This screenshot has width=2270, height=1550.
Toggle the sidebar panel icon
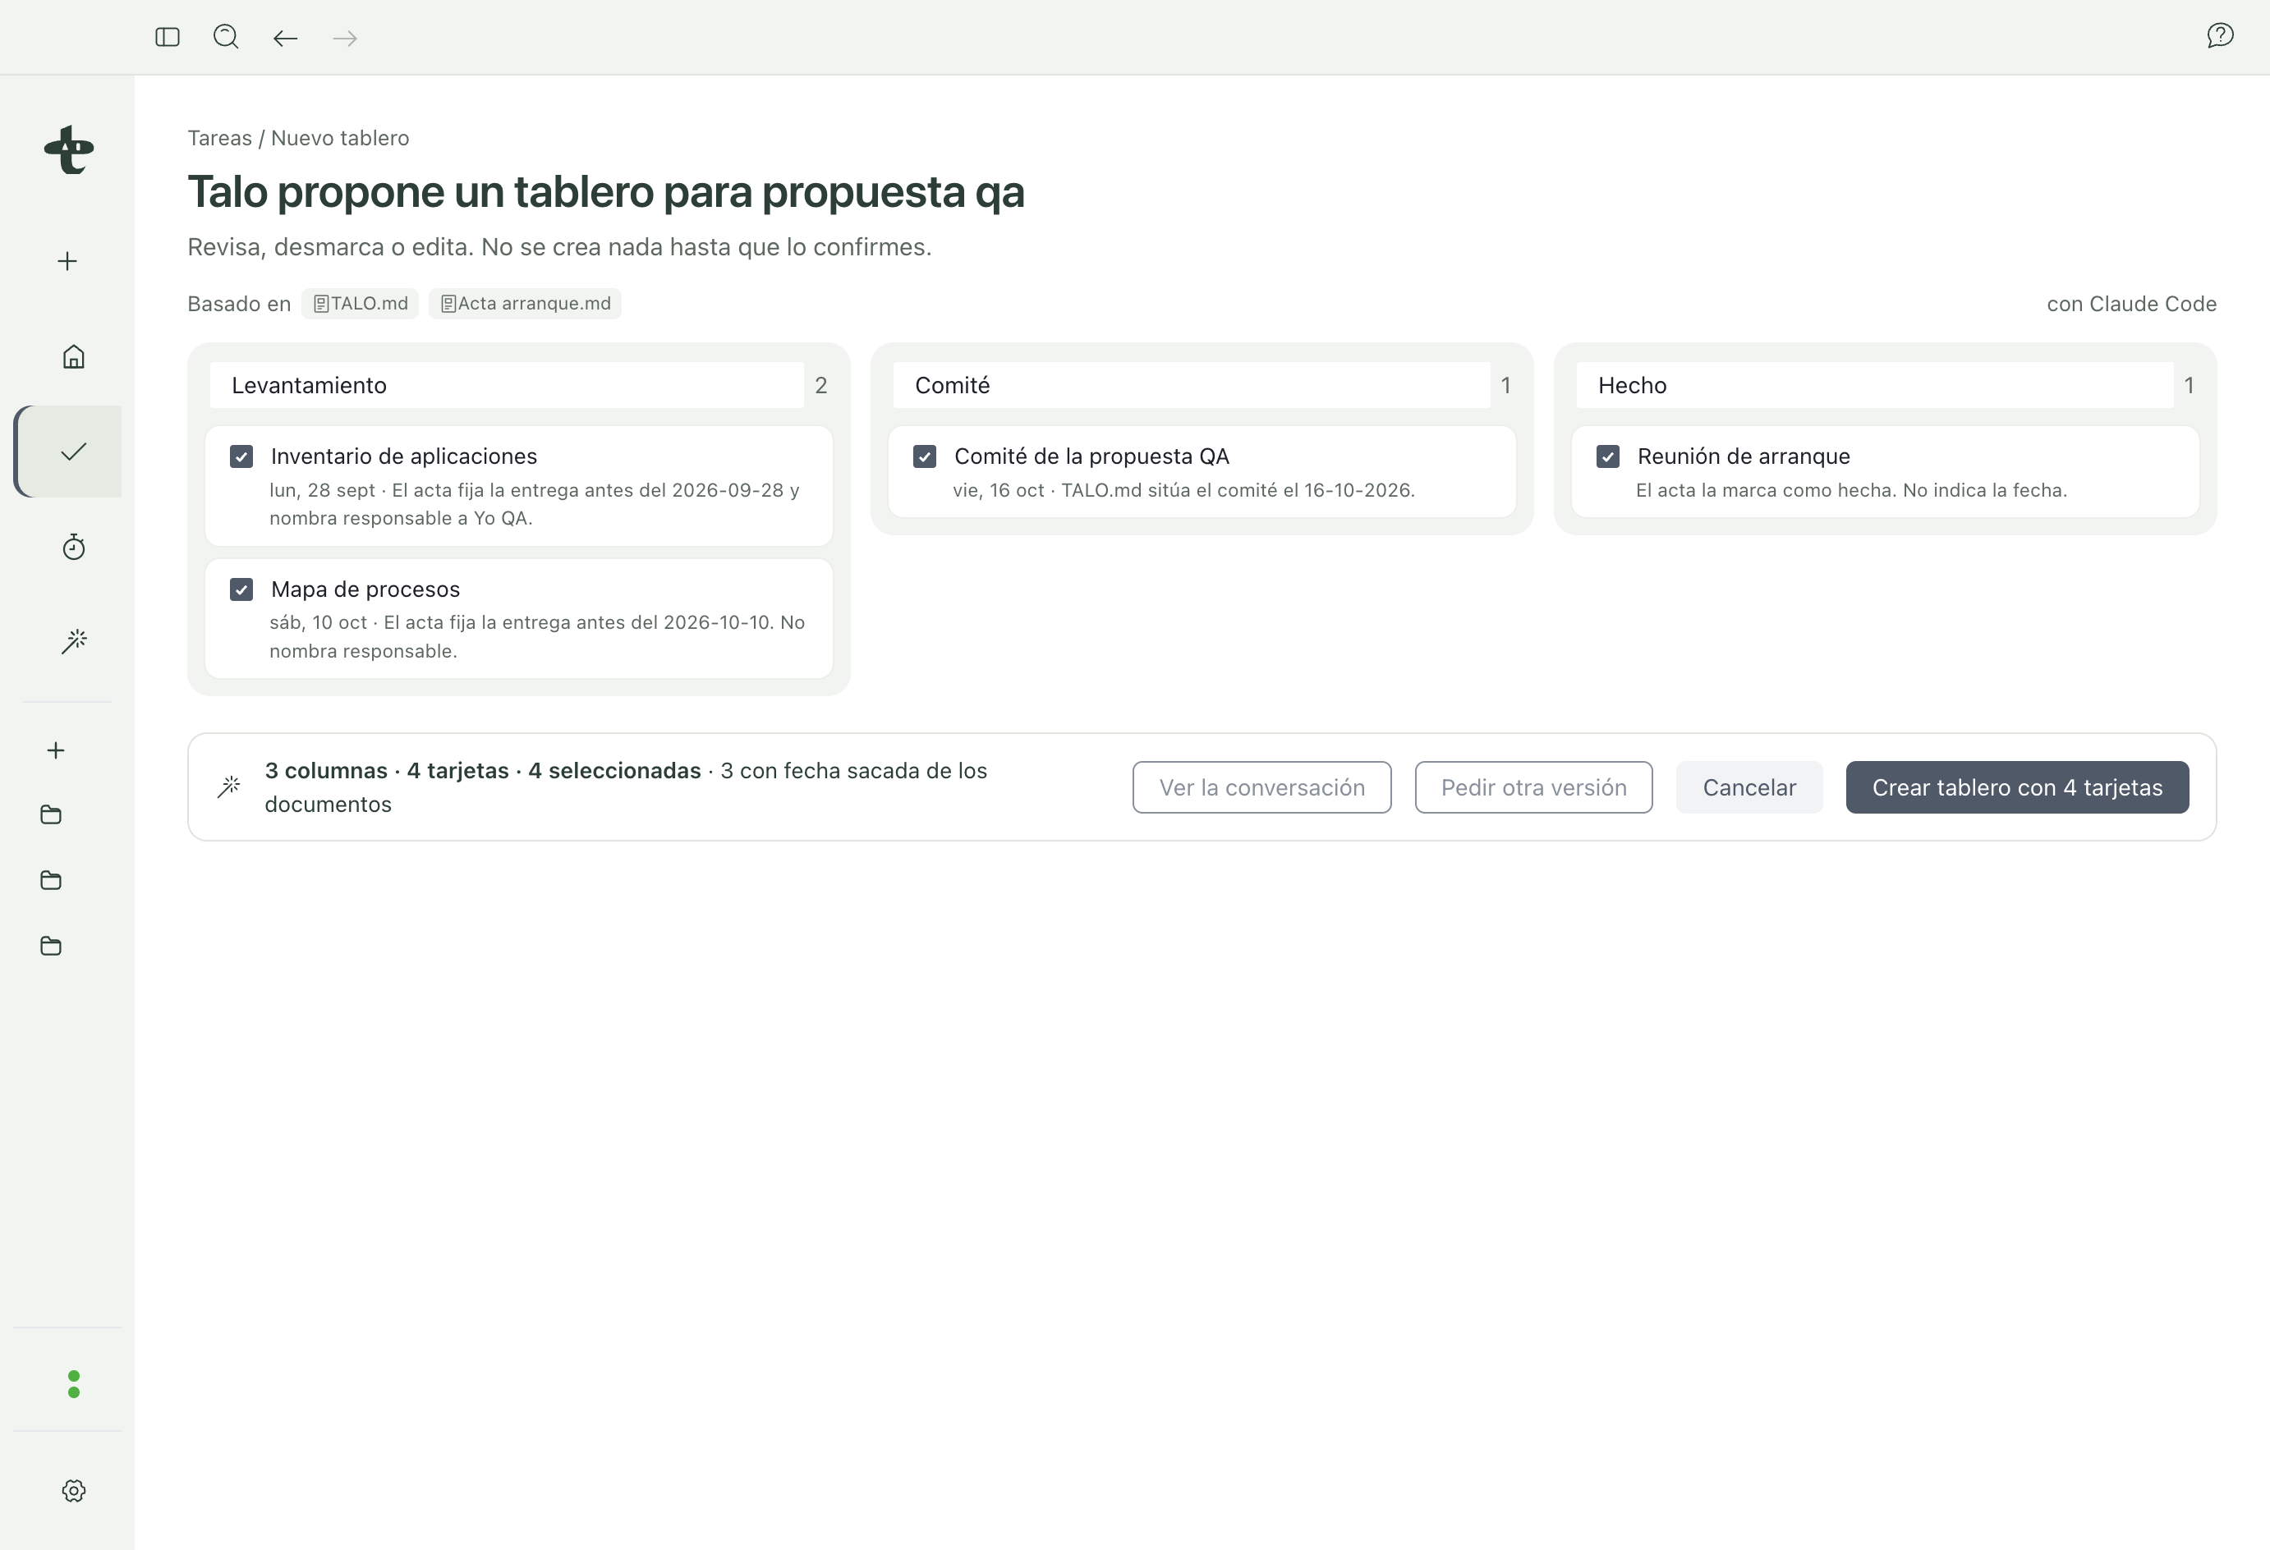[167, 37]
